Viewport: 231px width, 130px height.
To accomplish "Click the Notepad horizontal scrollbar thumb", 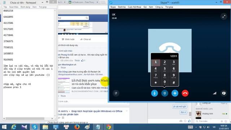I will click(x=25, y=118).
